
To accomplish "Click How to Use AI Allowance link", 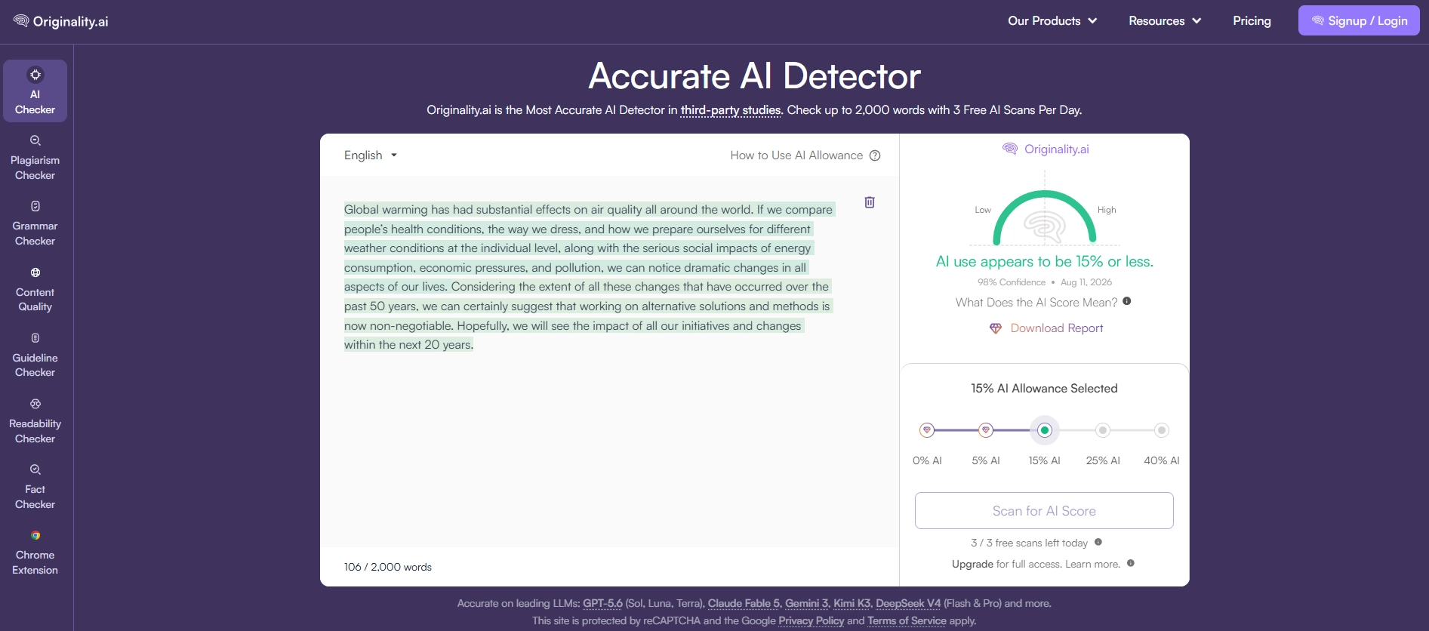I will click(x=796, y=155).
